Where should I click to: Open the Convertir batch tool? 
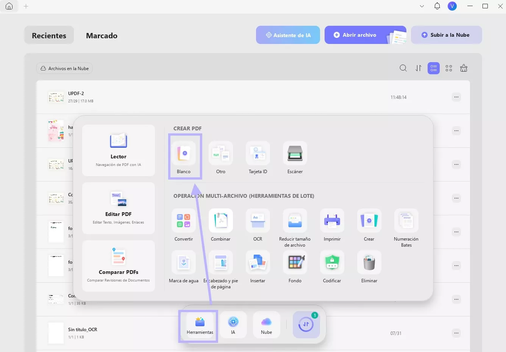coord(184,224)
